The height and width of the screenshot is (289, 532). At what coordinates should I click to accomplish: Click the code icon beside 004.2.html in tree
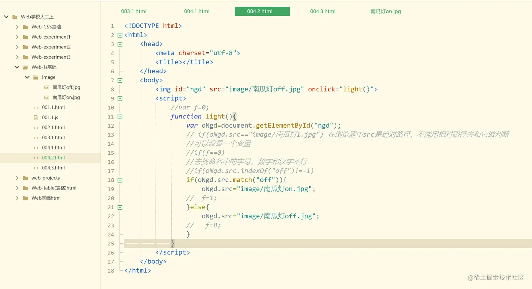click(36, 158)
